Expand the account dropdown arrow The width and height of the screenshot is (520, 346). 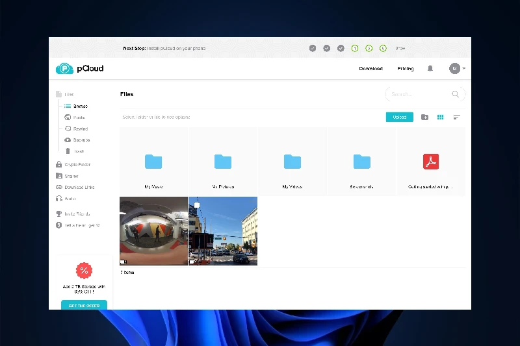[464, 69]
